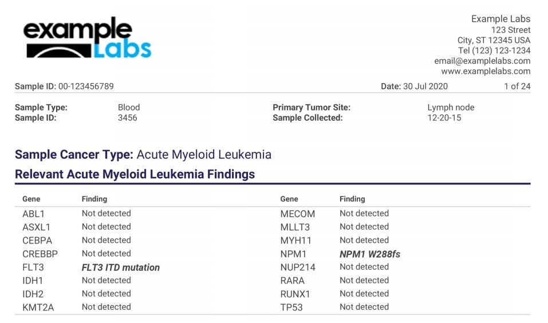
Task: Click the ABL1 gene name
Action: (33, 214)
